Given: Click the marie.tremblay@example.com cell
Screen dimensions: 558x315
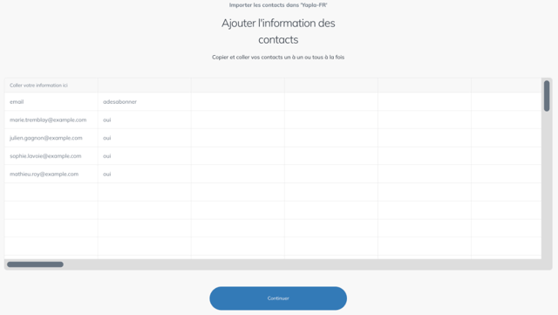Looking at the screenshot, I should [51, 120].
